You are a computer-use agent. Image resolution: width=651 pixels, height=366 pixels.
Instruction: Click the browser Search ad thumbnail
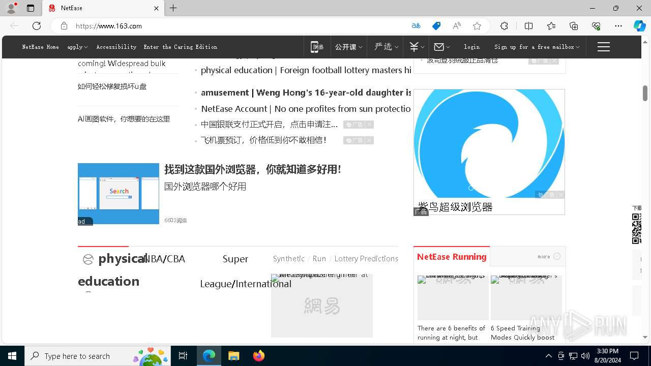(119, 194)
